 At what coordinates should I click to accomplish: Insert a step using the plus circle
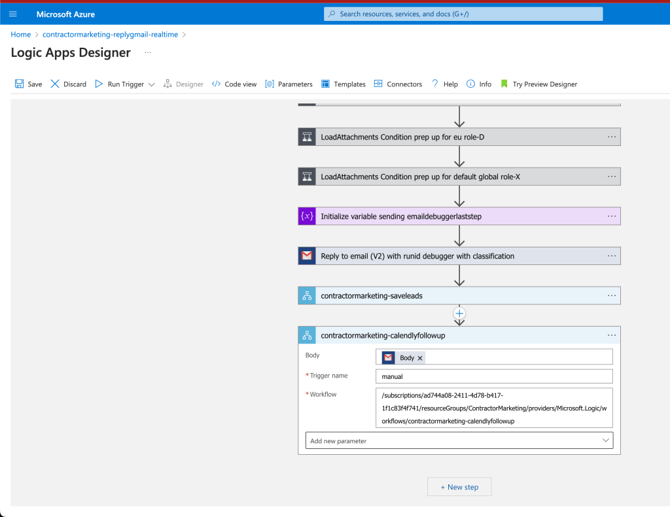459,313
